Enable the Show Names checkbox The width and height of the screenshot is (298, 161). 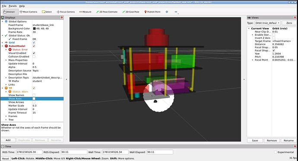pos(34,95)
